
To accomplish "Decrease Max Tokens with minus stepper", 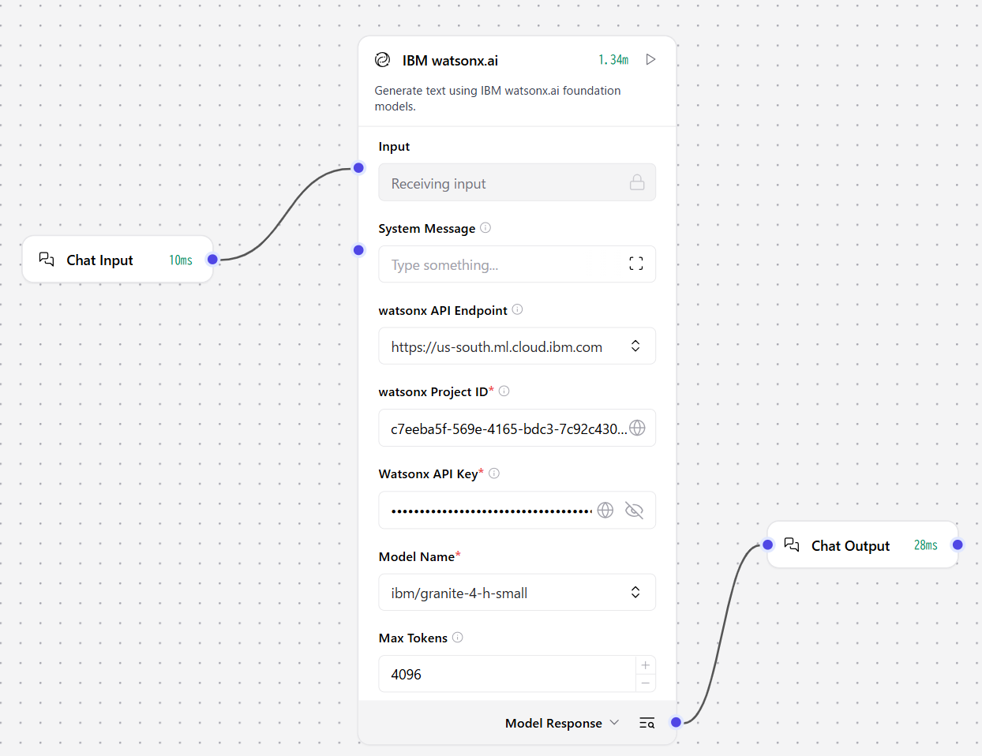I will click(646, 683).
